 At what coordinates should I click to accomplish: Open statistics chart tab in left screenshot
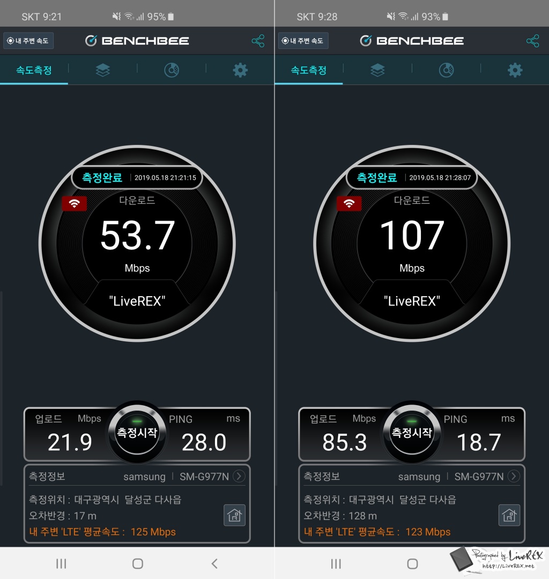tap(172, 70)
